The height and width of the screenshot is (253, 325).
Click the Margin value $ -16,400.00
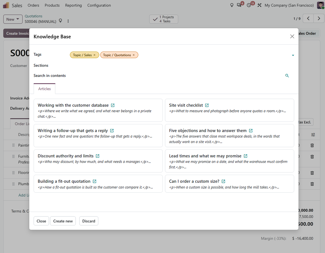(x=303, y=239)
